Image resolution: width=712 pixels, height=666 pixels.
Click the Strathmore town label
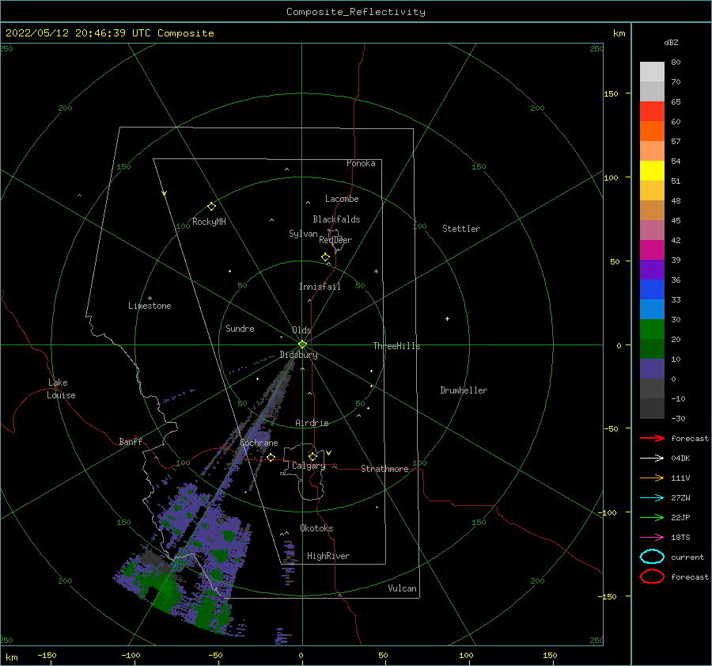(384, 469)
